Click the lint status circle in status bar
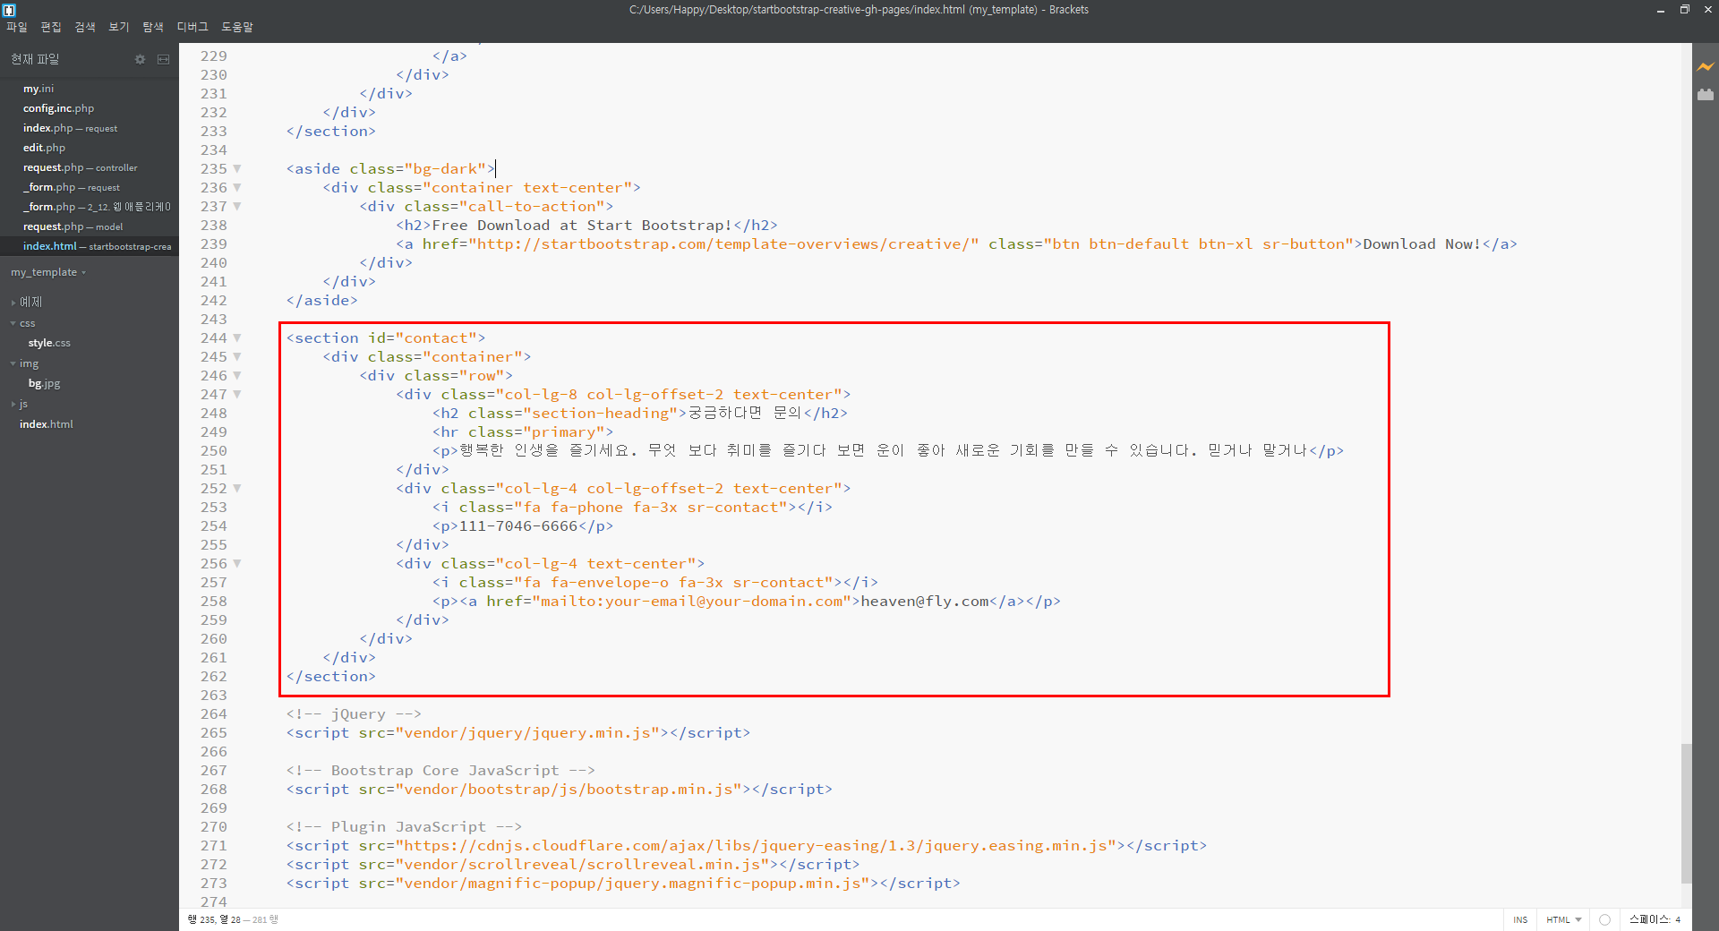This screenshot has height=931, width=1719. coord(1604,919)
